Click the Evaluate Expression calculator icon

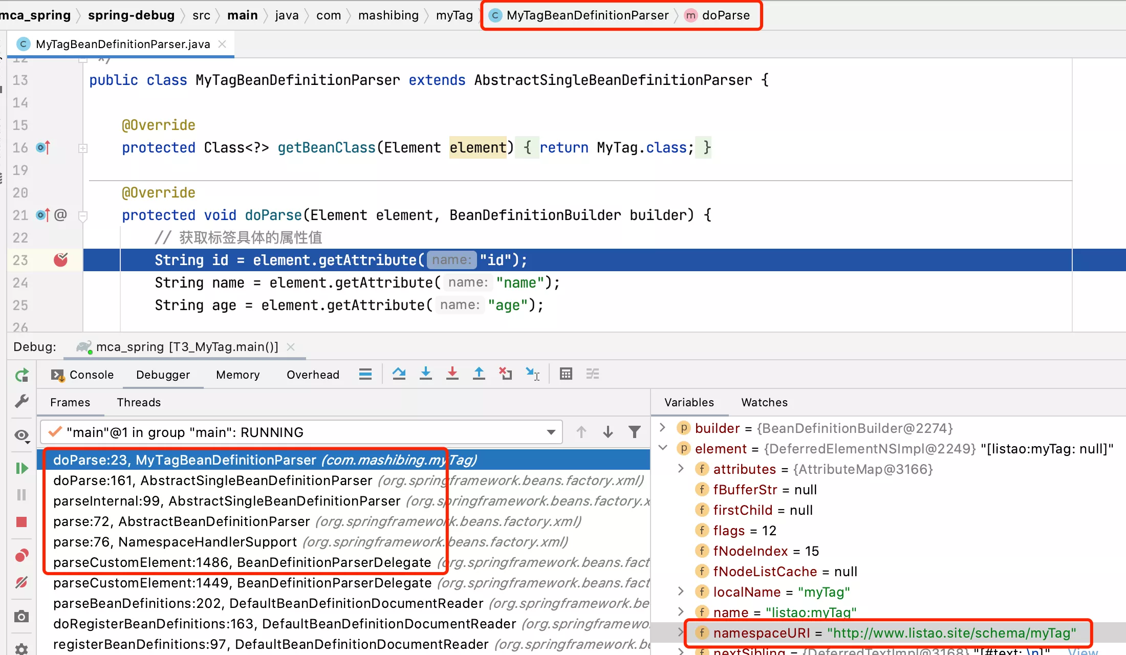click(566, 374)
